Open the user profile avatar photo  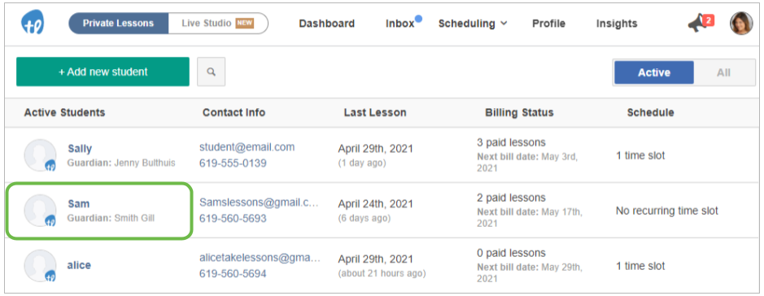coord(741,24)
